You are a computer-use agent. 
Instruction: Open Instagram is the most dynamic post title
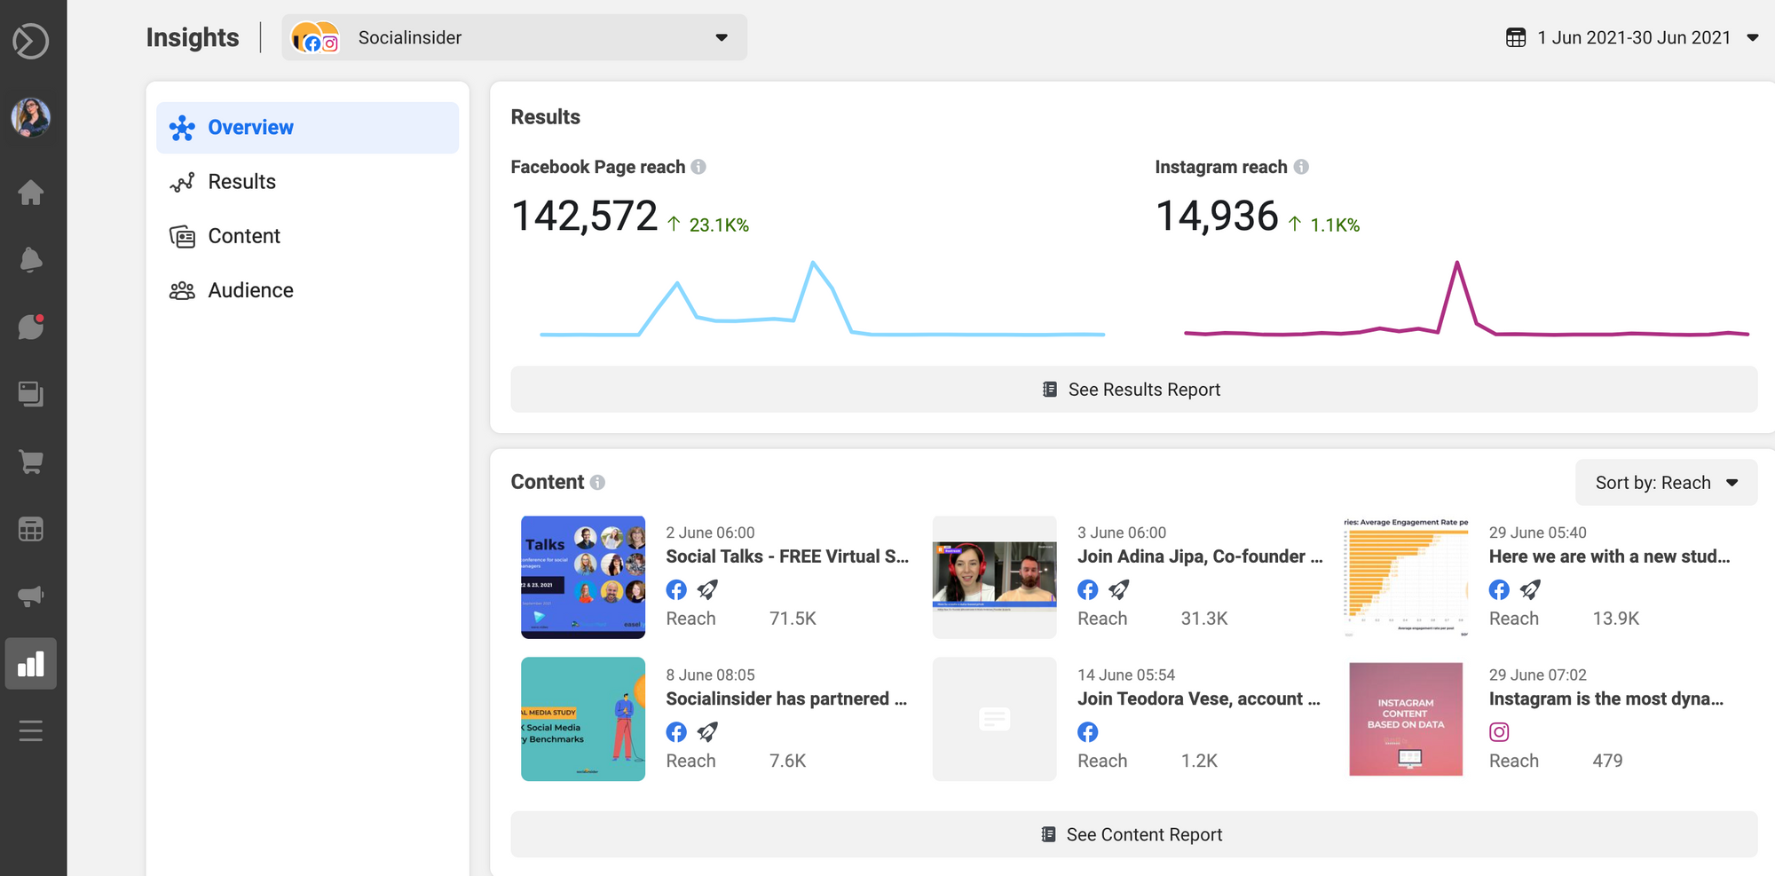pos(1606,698)
